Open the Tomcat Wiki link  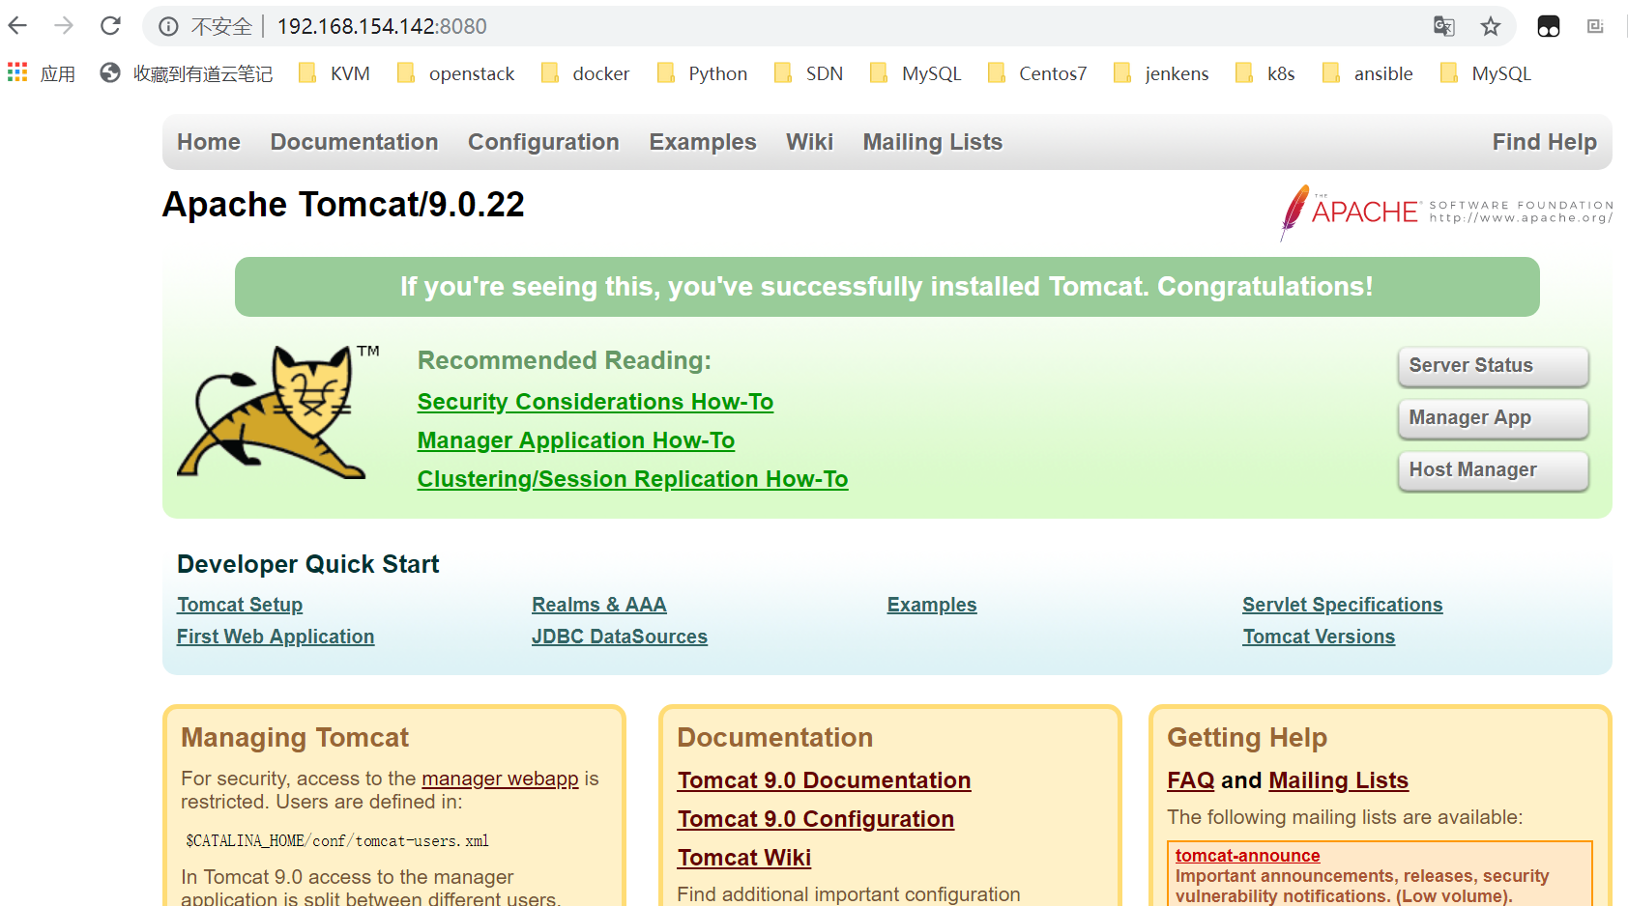click(744, 858)
